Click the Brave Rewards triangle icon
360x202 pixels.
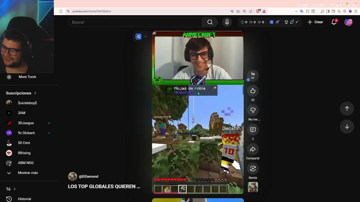(x=264, y=11)
